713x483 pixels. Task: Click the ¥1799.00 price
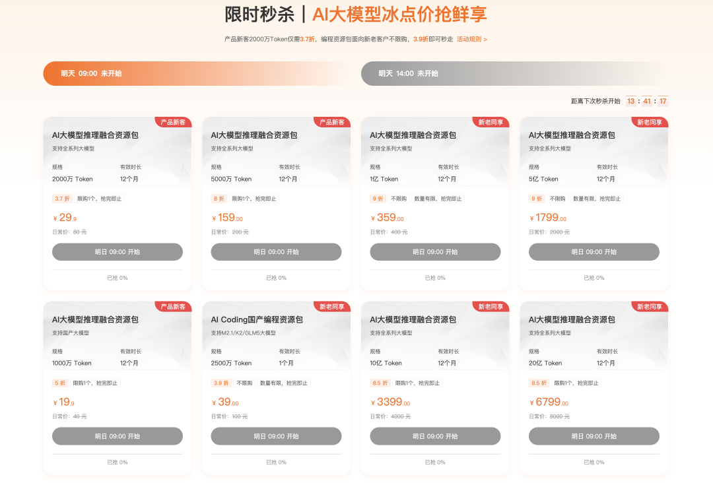pyautogui.click(x=548, y=218)
